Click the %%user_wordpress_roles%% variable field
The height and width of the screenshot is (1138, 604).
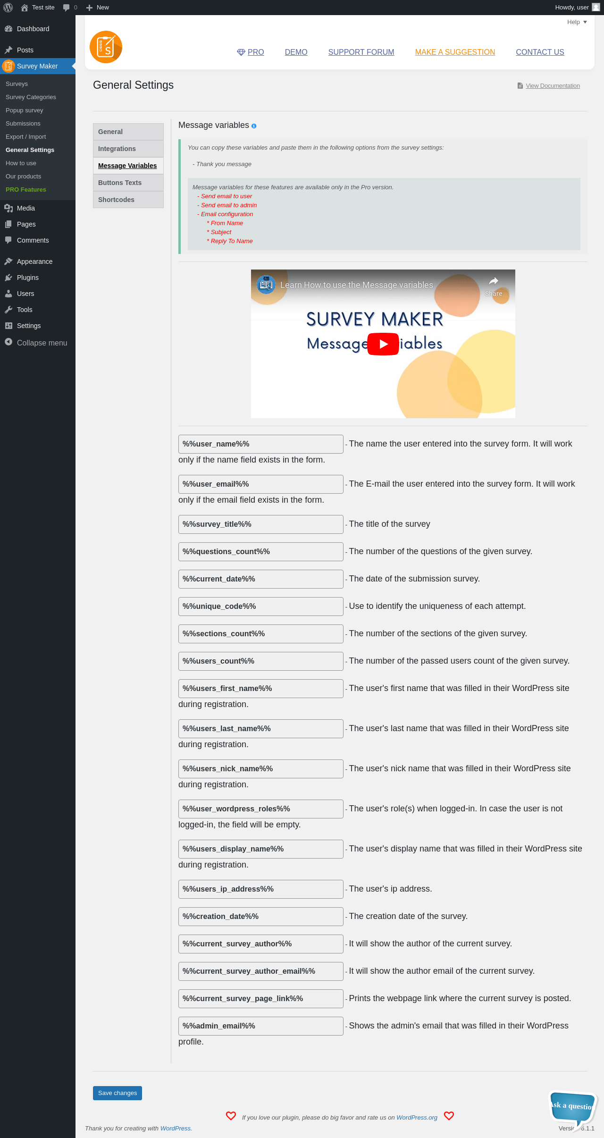[261, 809]
